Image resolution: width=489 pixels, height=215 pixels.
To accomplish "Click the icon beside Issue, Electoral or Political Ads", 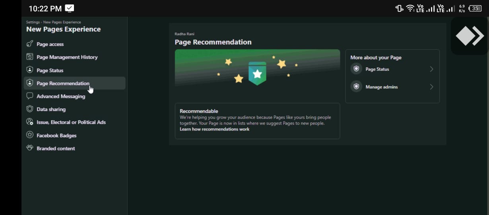I will (x=29, y=122).
